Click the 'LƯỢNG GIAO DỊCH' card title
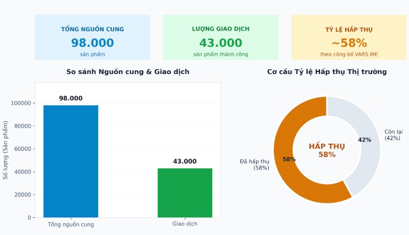 pyautogui.click(x=221, y=28)
